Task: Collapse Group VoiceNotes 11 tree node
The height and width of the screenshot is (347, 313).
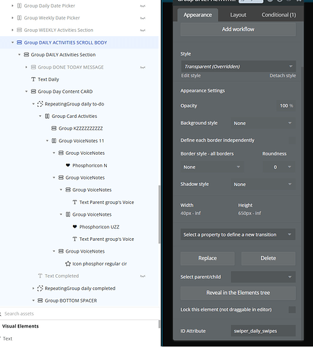Action: [47, 141]
